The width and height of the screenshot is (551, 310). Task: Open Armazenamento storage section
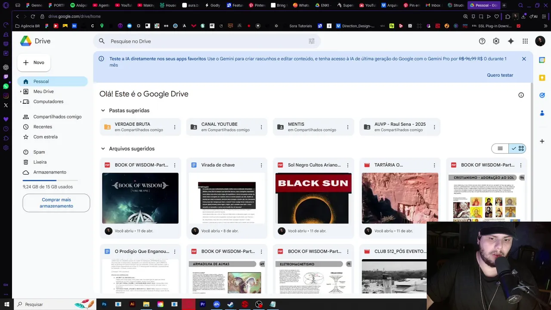coord(53,172)
